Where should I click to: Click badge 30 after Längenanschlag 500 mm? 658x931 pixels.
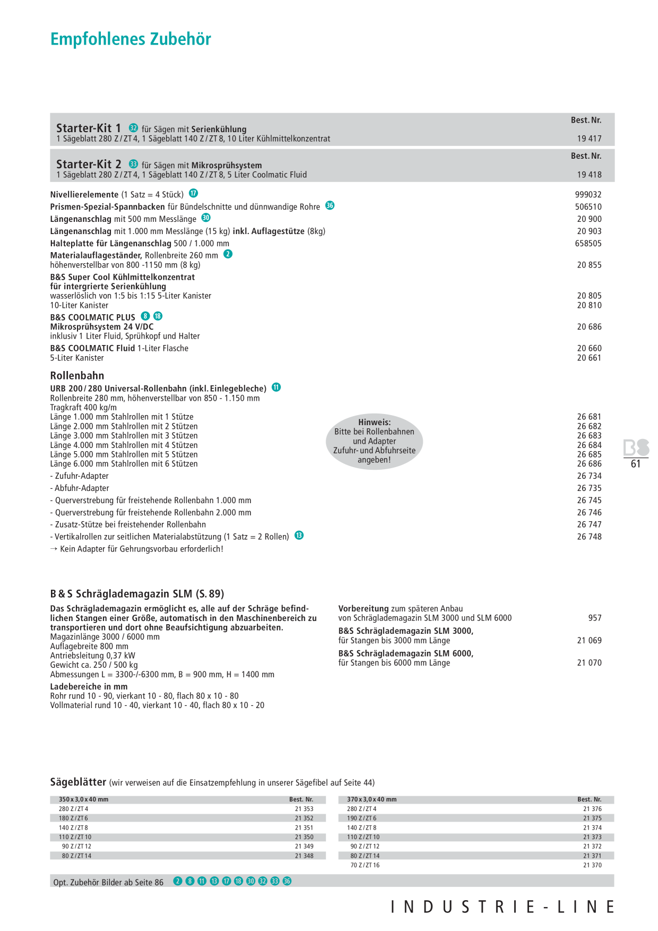point(206,218)
